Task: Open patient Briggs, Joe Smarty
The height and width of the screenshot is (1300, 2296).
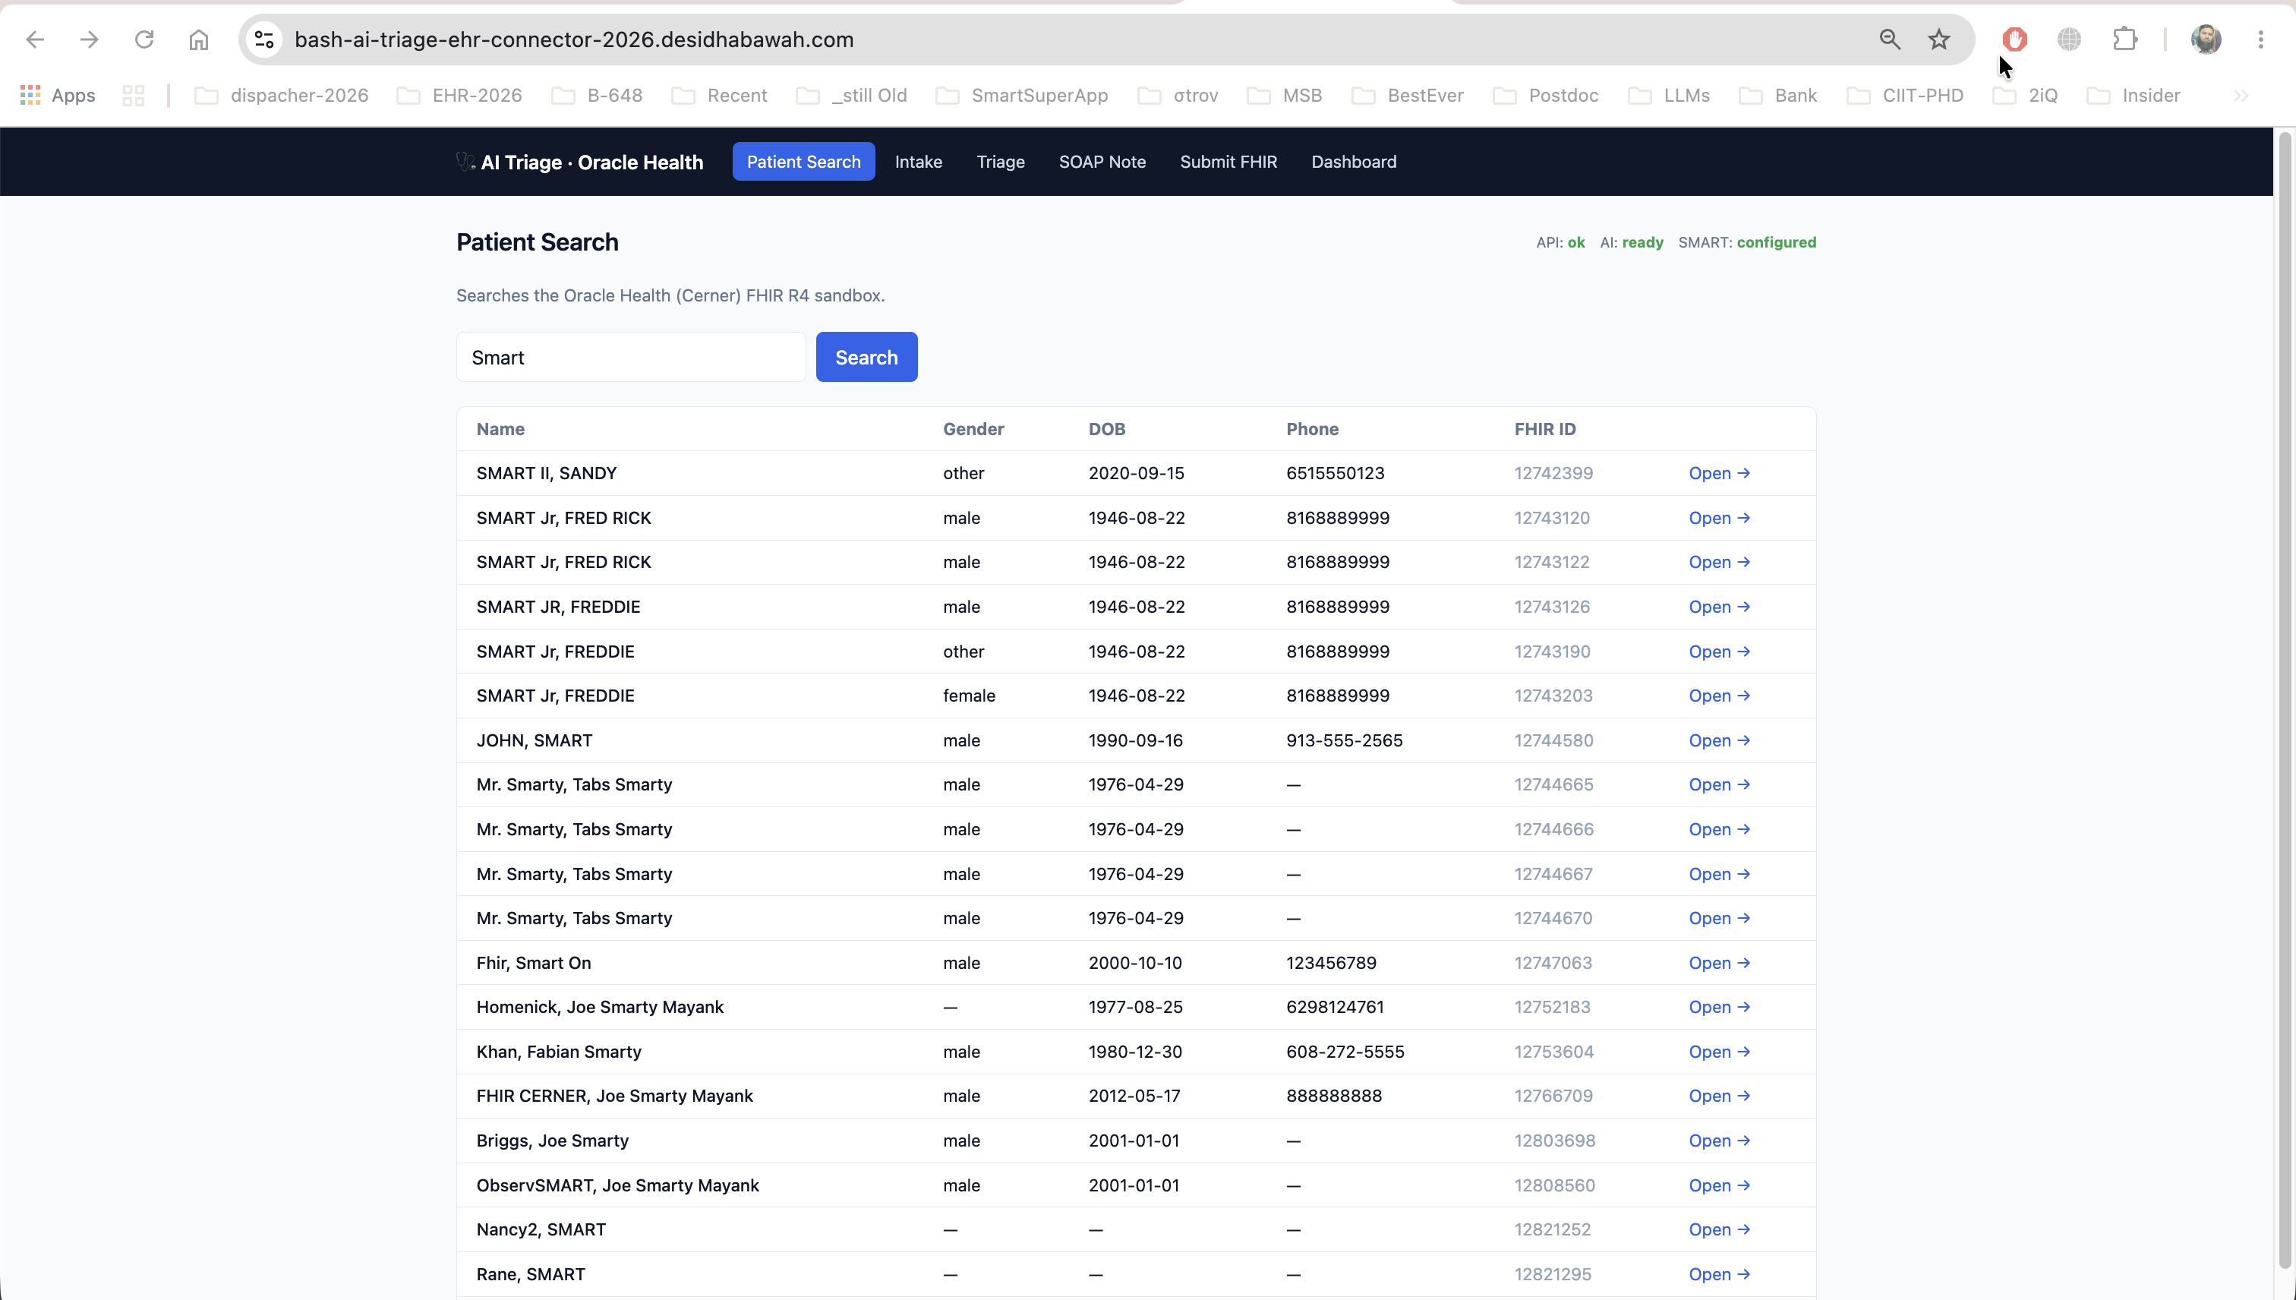Action: pos(1718,1141)
